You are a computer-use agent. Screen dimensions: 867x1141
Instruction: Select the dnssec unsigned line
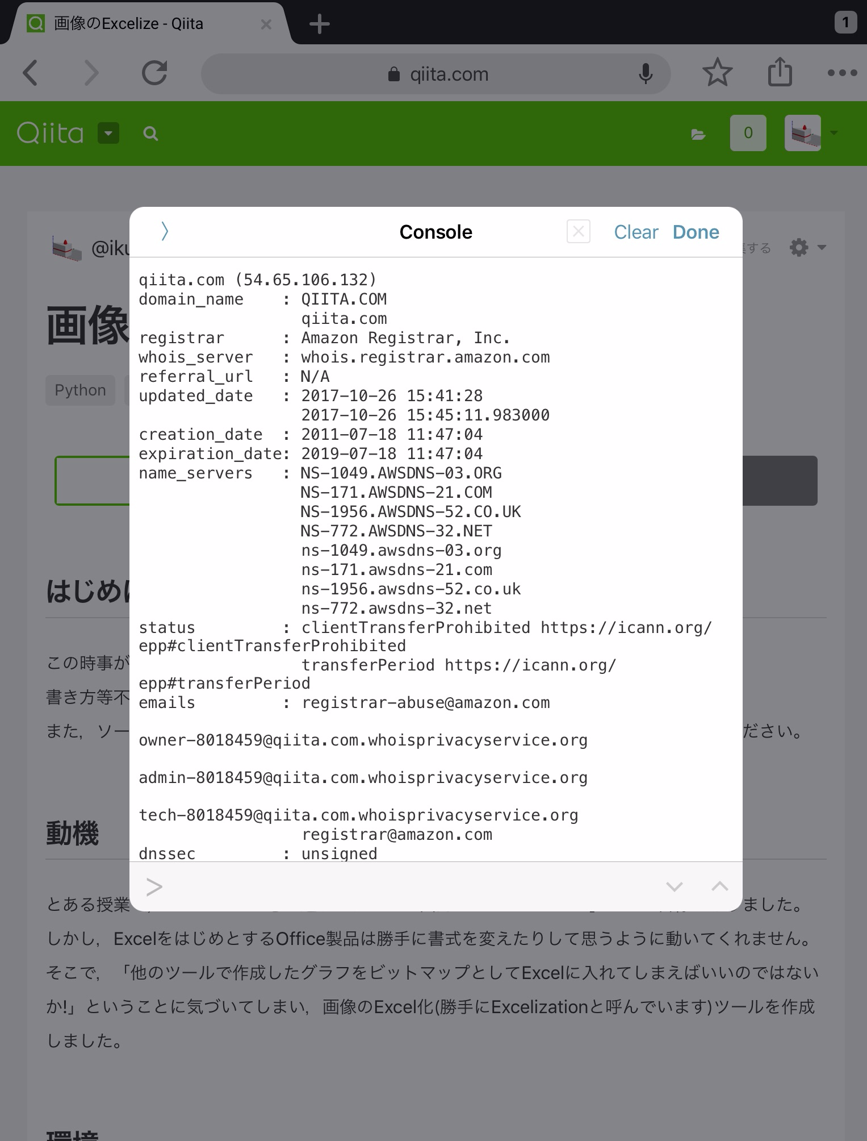pyautogui.click(x=258, y=853)
